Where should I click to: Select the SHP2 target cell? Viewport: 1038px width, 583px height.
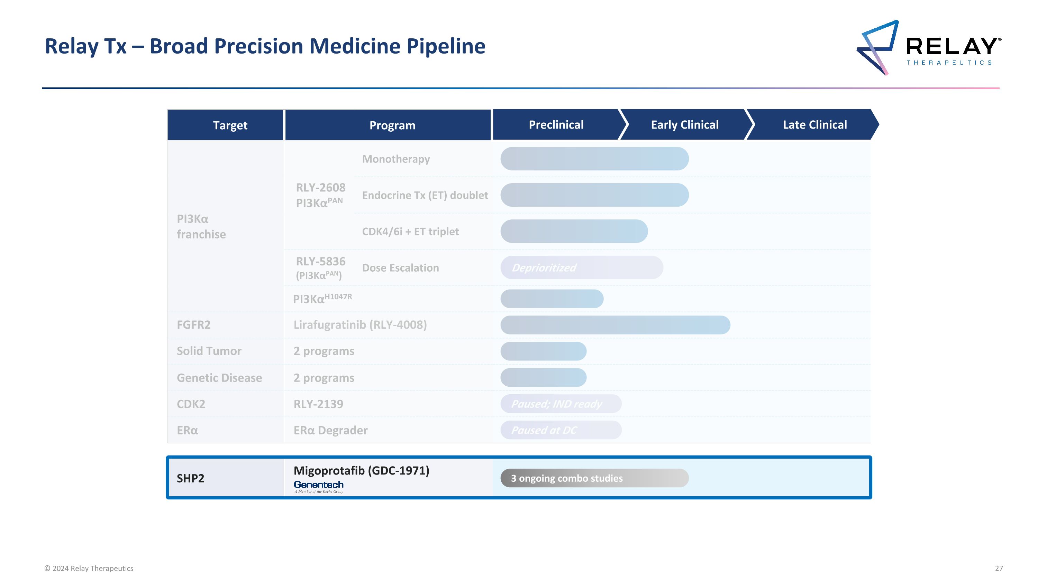pos(226,478)
